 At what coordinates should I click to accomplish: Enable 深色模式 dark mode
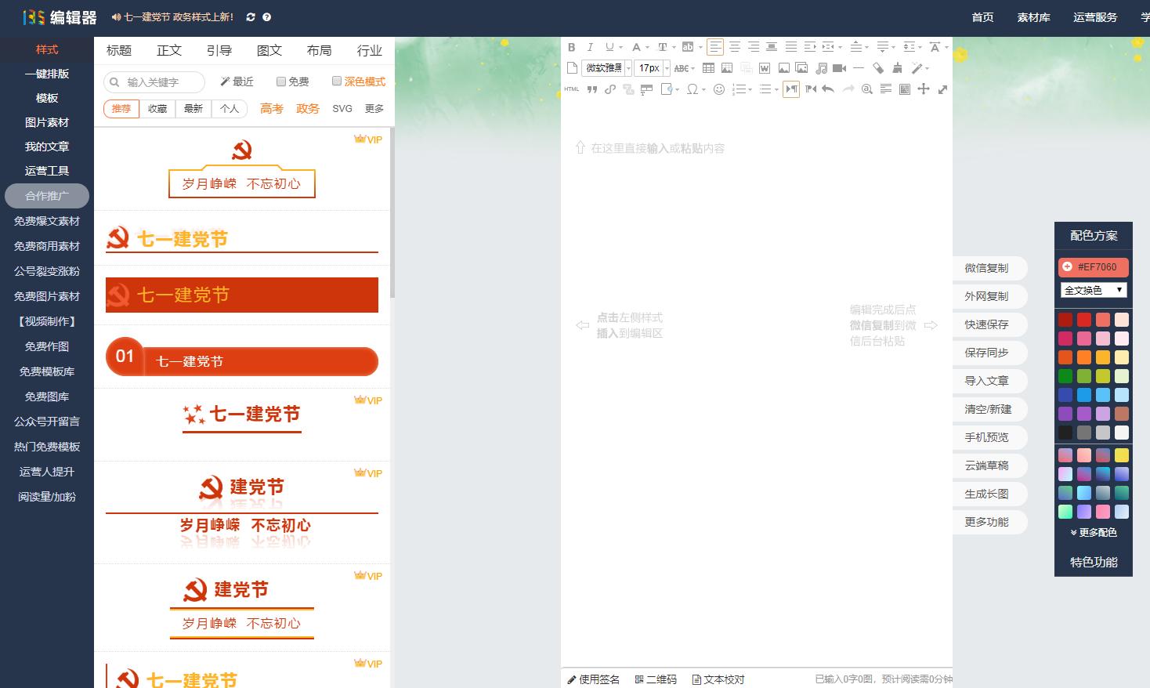click(335, 81)
